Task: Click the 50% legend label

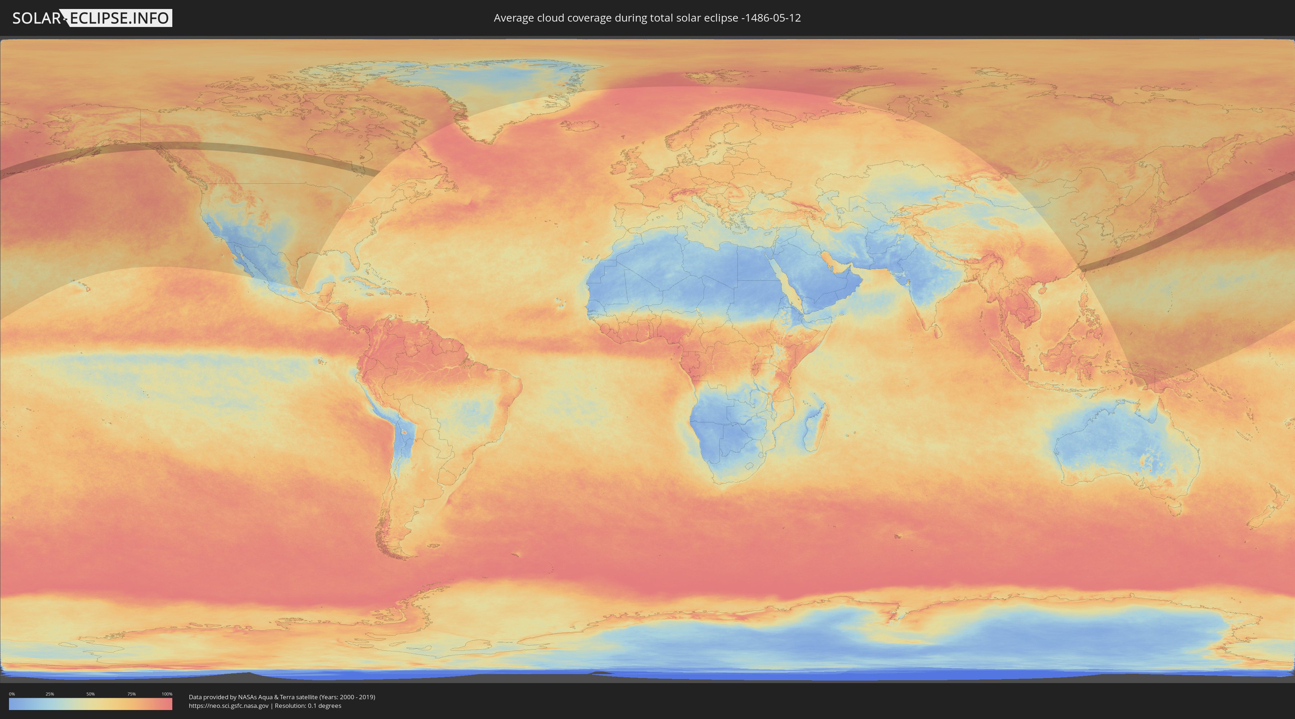Action: point(91,694)
